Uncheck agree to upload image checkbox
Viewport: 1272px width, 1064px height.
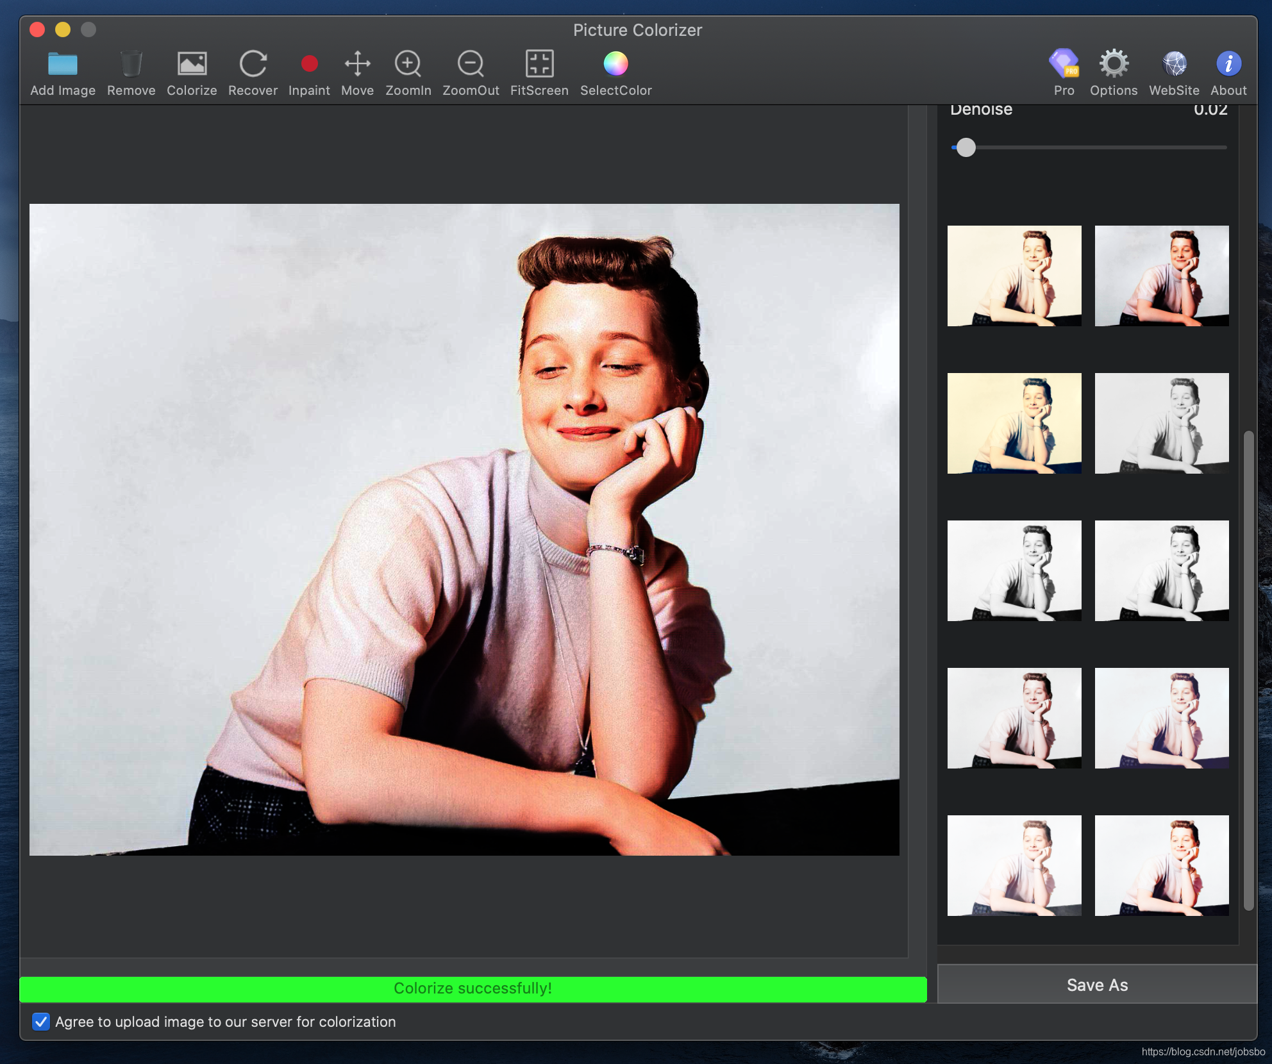click(x=41, y=1022)
